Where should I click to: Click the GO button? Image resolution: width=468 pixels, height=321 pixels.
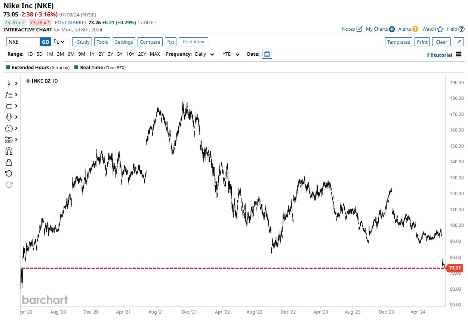coord(45,42)
